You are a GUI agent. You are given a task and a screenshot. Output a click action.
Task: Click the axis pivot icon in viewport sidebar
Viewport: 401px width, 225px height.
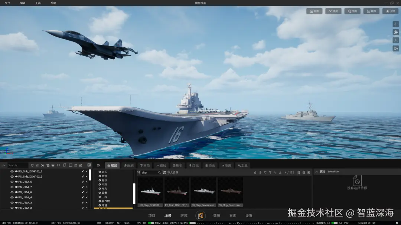[396, 40]
